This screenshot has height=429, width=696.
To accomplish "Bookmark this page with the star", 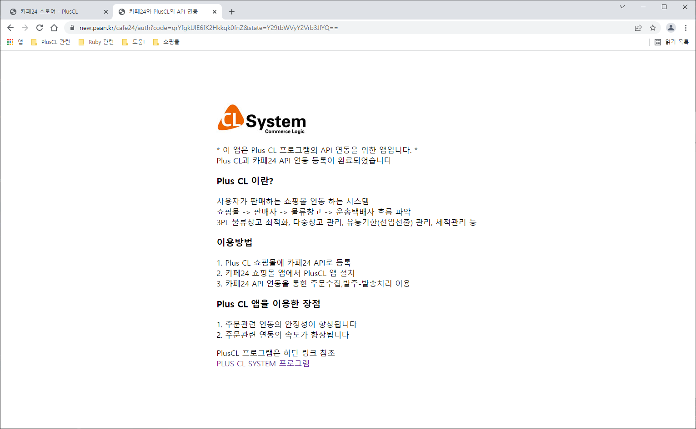I will coord(653,28).
